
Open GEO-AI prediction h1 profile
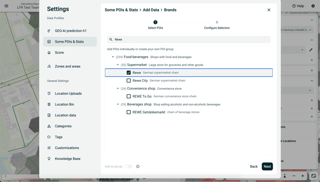(70, 31)
